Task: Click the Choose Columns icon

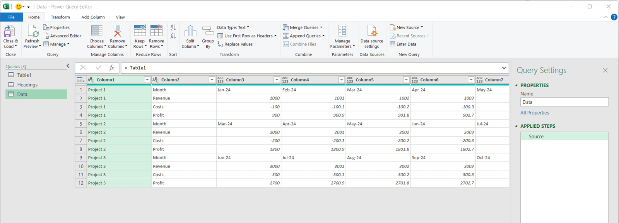Action: [96, 32]
